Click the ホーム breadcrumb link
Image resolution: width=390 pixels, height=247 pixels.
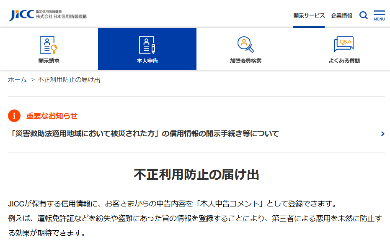(17, 80)
